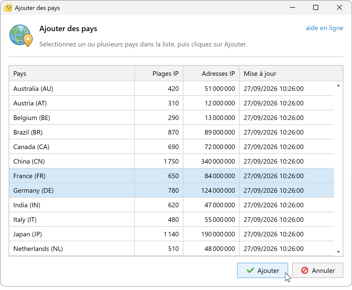Image resolution: width=352 pixels, height=290 pixels.
Task: Click the 510 IP ranges value
Action: [x=173, y=249]
